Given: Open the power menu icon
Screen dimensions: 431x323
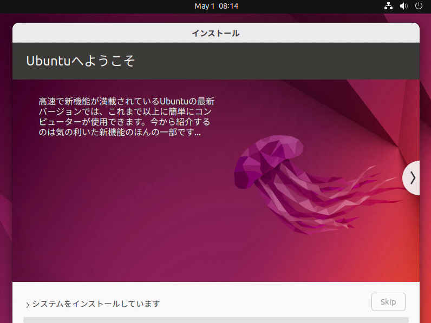Looking at the screenshot, I should pyautogui.click(x=419, y=6).
